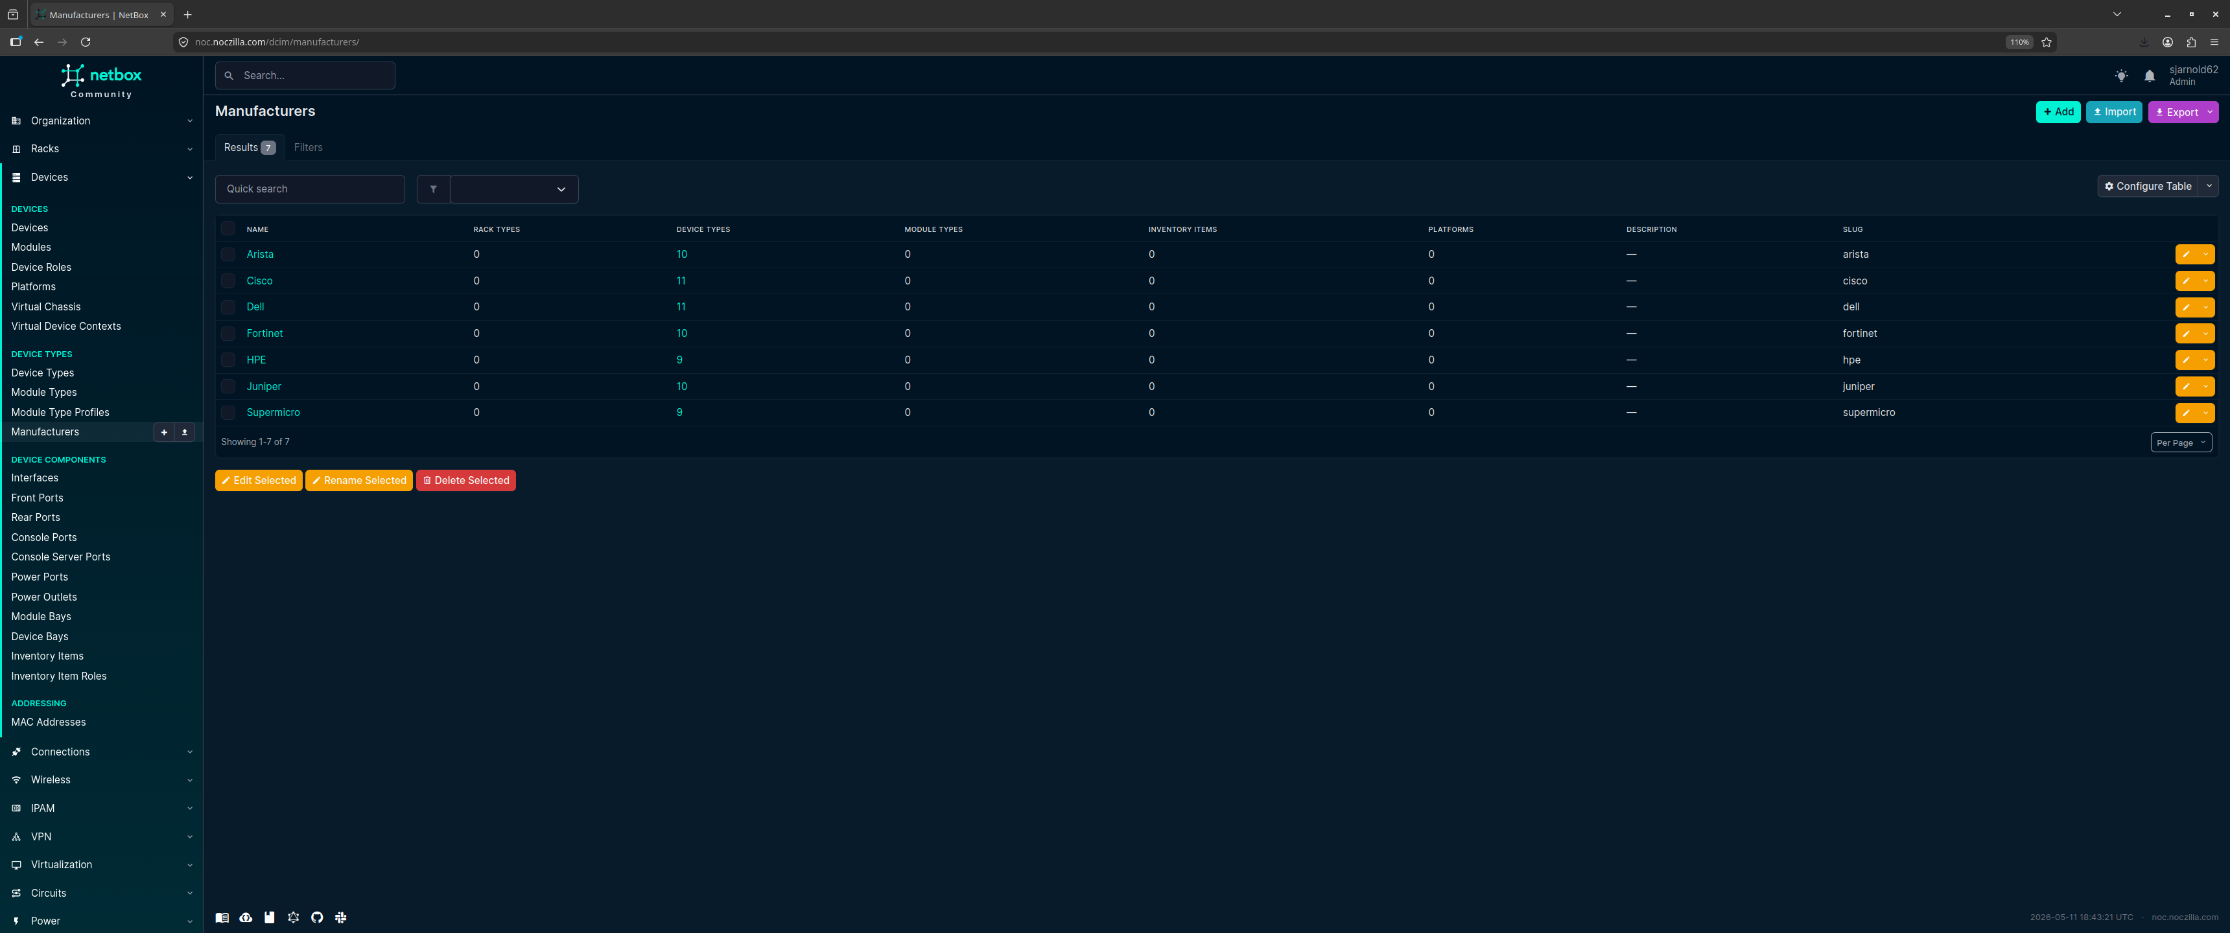Collapse the Devices sidebar menu
Viewport: 2230px width, 933px height.
pyautogui.click(x=101, y=178)
